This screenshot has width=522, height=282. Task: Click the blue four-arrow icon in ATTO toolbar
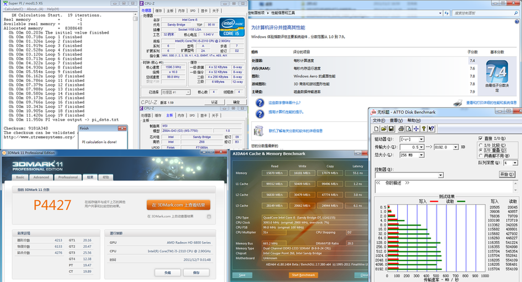coord(416,129)
